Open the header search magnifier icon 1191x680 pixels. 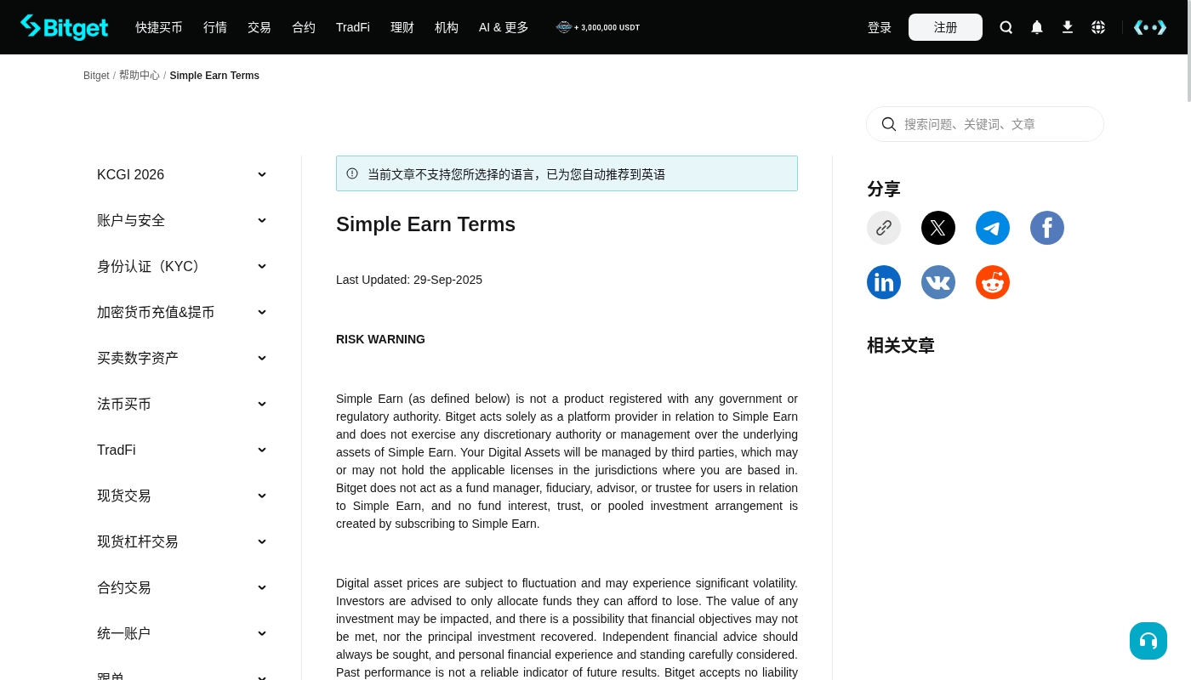1006,27
